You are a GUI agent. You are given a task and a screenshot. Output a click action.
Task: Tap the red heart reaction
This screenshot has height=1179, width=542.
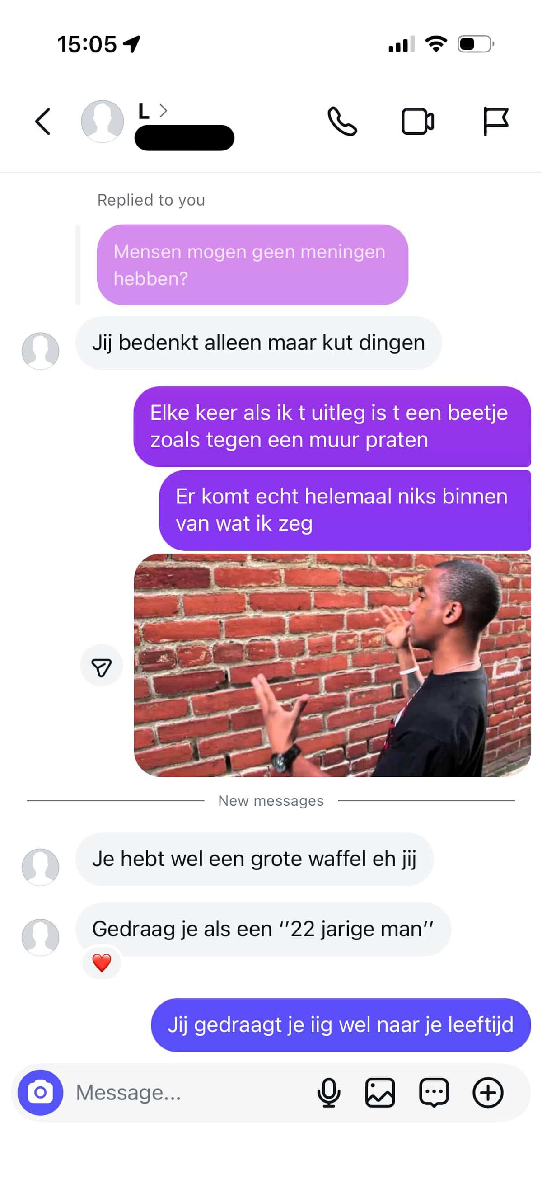tap(102, 963)
